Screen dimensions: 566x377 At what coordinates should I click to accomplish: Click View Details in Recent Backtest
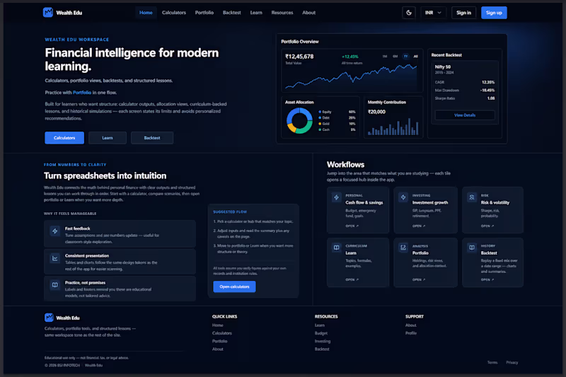(465, 115)
